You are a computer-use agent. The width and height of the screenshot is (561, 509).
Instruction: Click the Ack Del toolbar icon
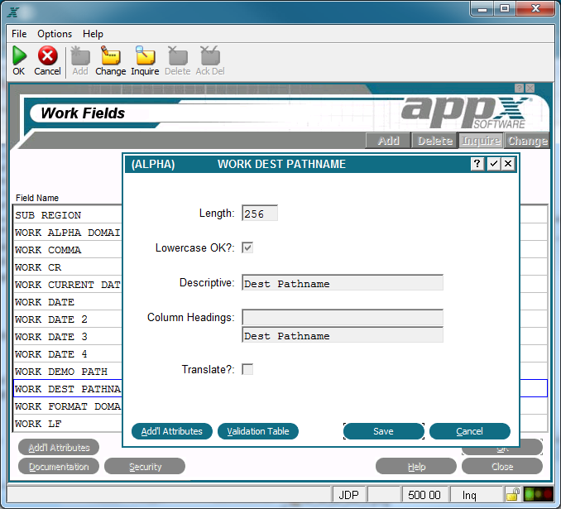[210, 56]
